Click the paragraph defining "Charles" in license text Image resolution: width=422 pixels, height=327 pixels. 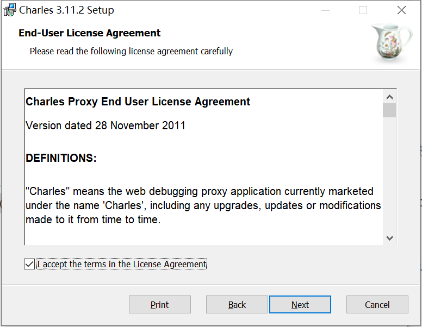pyautogui.click(x=203, y=206)
